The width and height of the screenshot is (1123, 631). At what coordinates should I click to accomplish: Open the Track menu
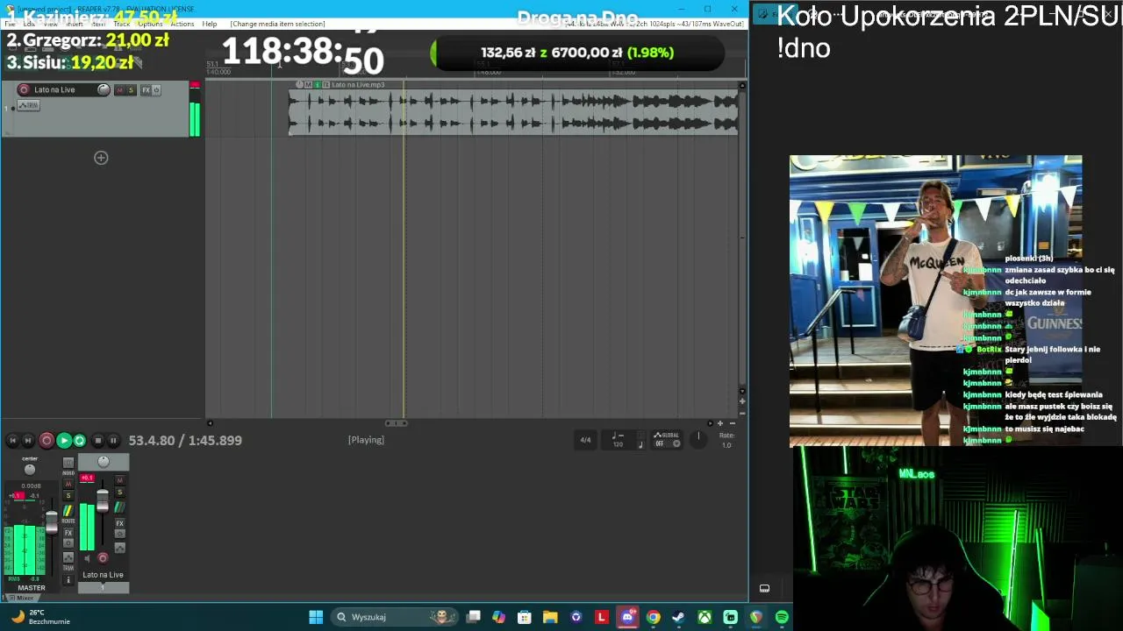(121, 24)
